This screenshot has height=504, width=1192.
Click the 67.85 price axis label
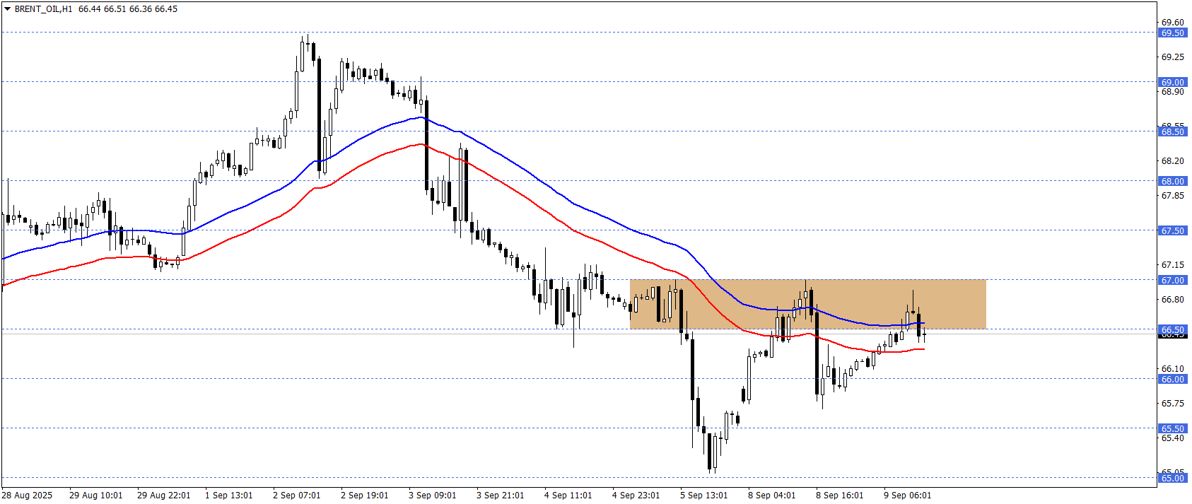1173,196
